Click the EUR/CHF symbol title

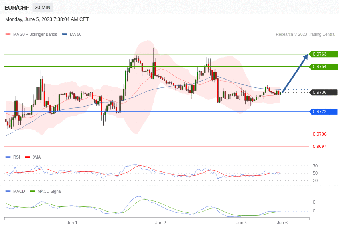[17, 8]
